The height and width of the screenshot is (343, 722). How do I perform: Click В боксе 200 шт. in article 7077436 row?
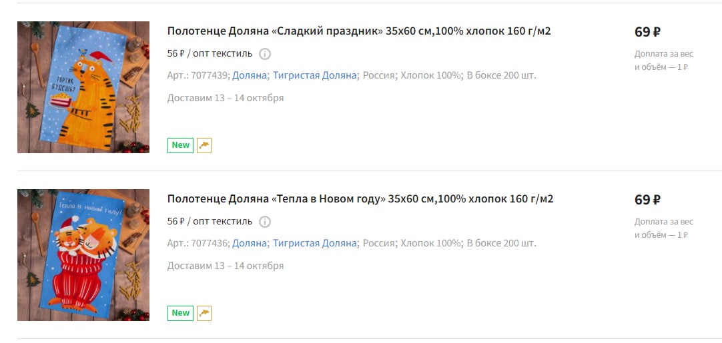[x=501, y=243]
